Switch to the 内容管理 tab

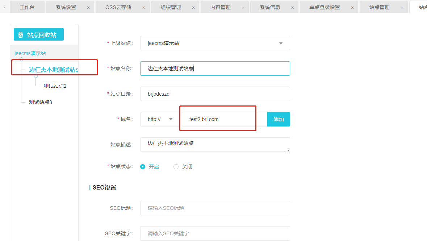220,7
